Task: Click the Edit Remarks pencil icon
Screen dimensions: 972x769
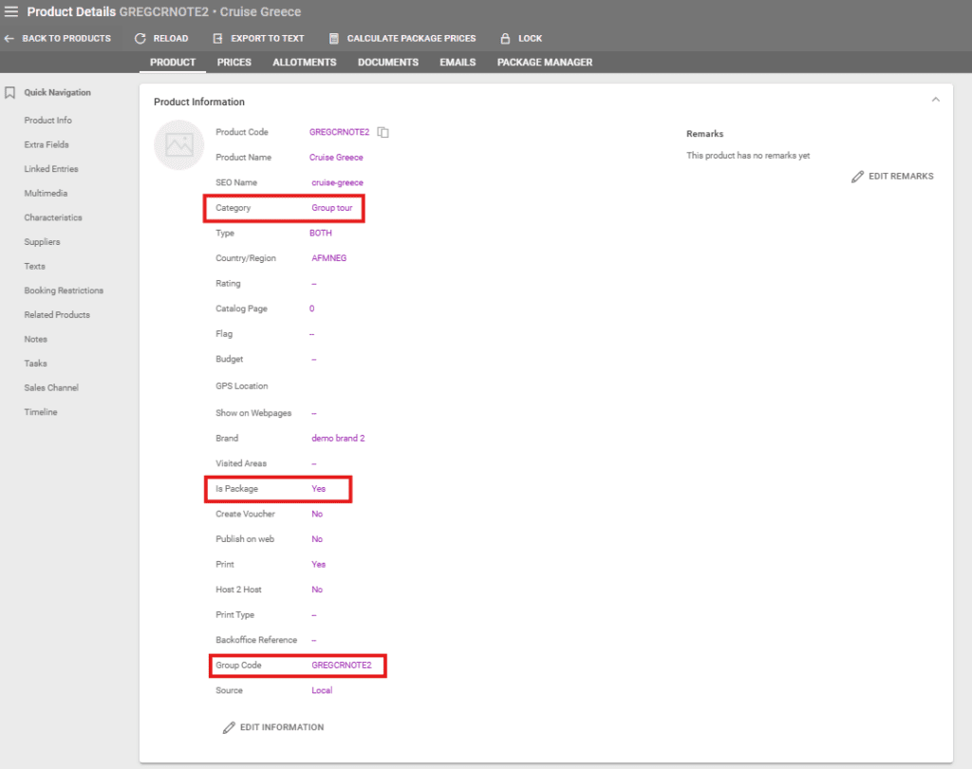Action: tap(858, 177)
